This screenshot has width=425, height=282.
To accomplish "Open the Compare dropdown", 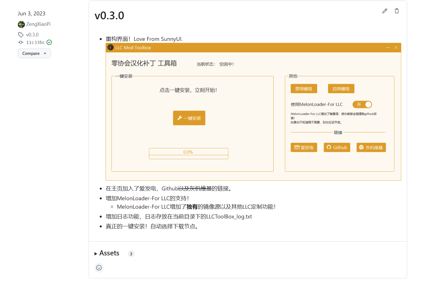I will click(x=34, y=53).
